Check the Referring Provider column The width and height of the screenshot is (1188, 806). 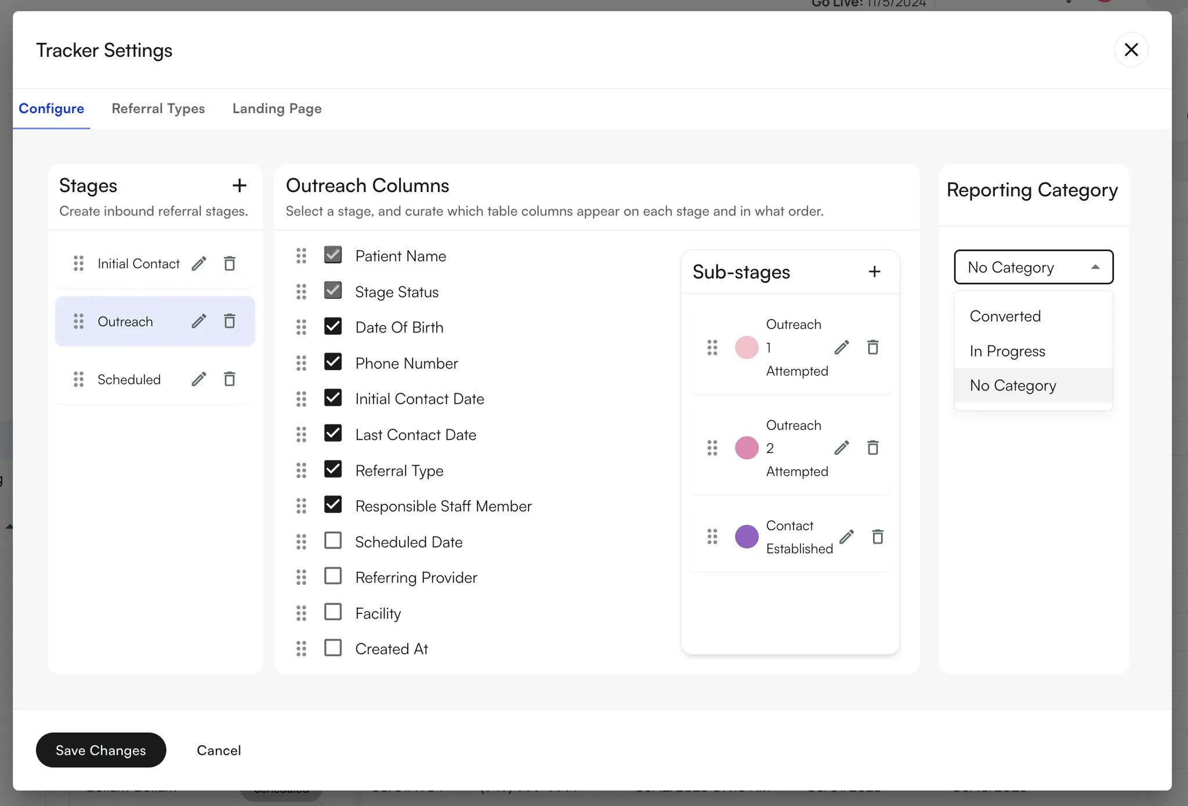click(x=333, y=576)
